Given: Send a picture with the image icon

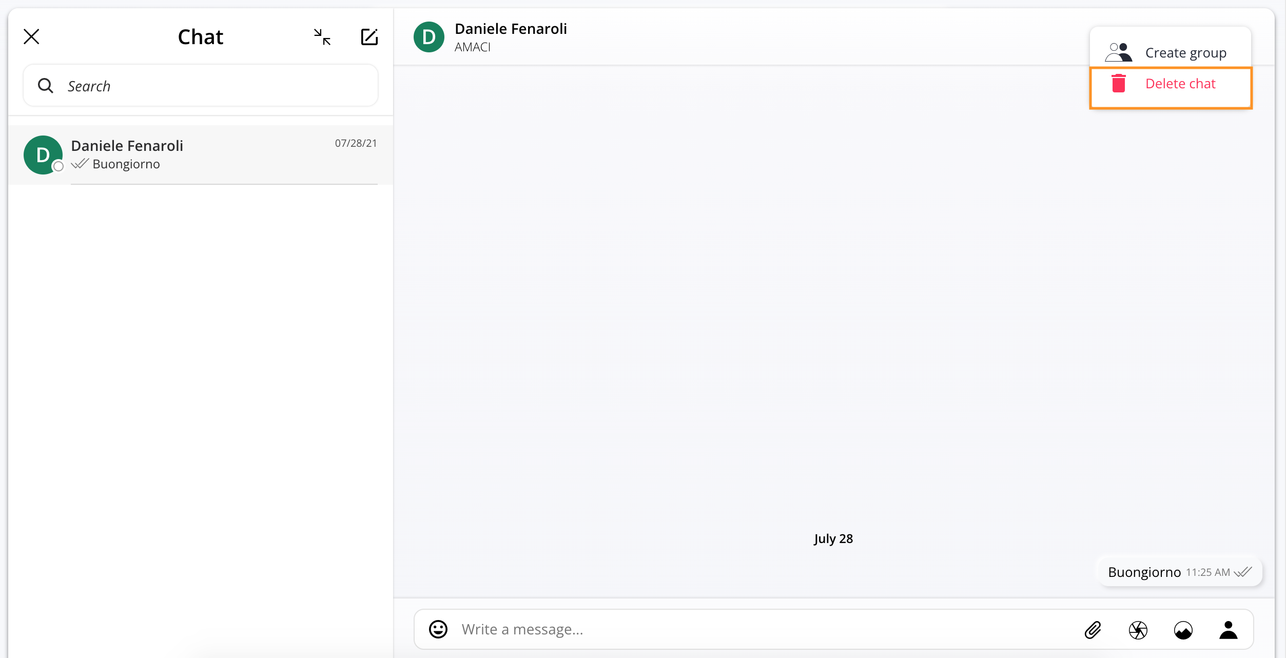Looking at the screenshot, I should click(x=1183, y=630).
